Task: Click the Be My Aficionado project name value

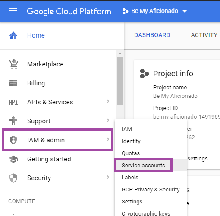Action: 175,96
